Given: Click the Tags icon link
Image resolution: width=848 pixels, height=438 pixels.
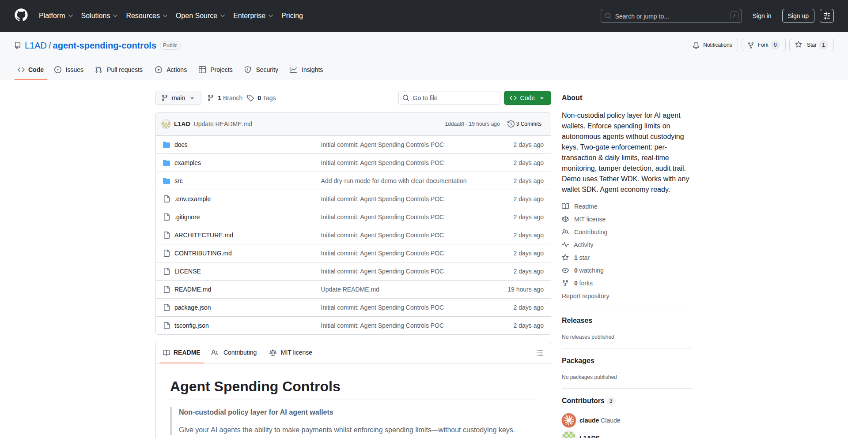Looking at the screenshot, I should click(250, 98).
